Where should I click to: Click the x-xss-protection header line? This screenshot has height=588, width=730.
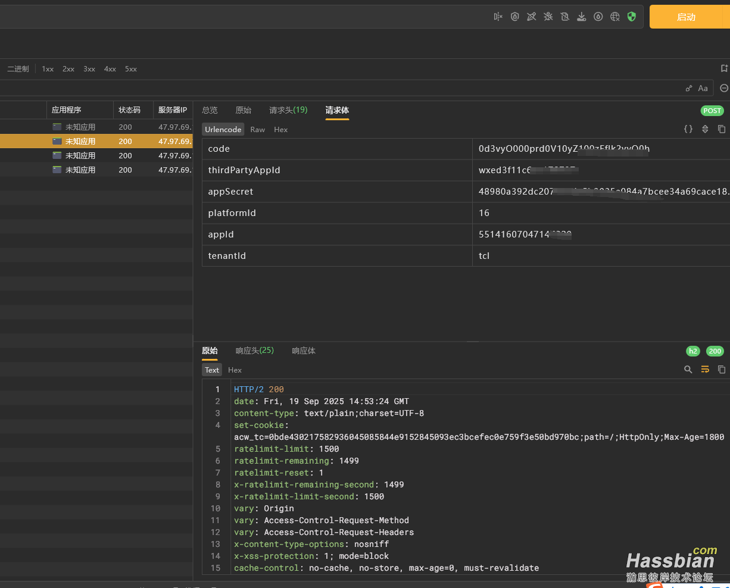[311, 556]
